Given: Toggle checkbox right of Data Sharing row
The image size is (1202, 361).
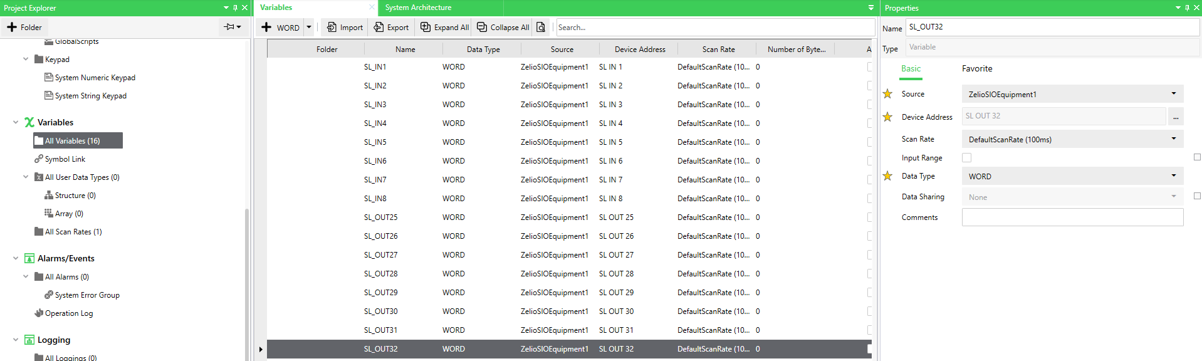Looking at the screenshot, I should [1197, 196].
